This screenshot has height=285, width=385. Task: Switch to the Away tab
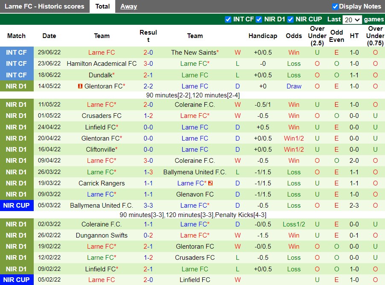click(x=128, y=6)
